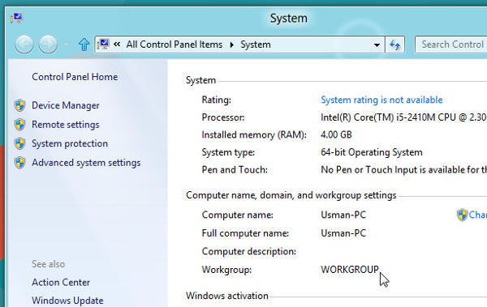Screen dimensions: 487x307
Task: Select '64-bit Operating System' text
Action: 372,152
